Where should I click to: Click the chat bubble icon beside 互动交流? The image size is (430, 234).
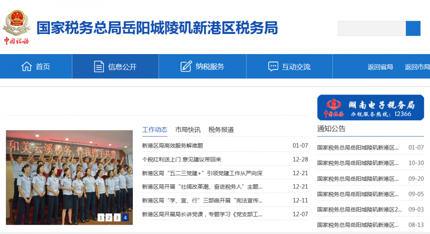[x=273, y=67]
